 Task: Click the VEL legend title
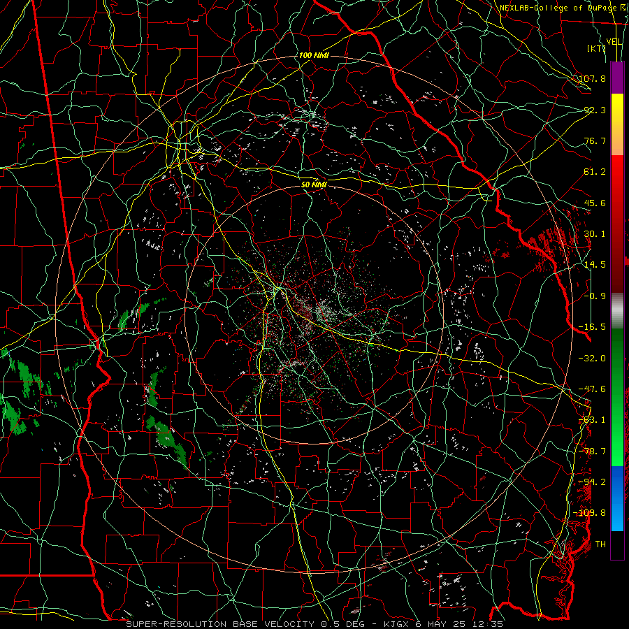coord(614,42)
